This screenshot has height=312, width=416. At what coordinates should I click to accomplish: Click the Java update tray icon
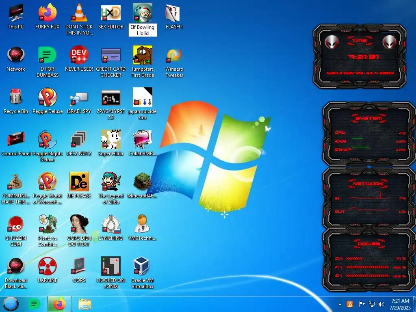350,304
